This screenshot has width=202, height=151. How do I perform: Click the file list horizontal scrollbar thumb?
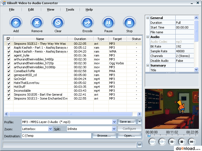pos(71,114)
